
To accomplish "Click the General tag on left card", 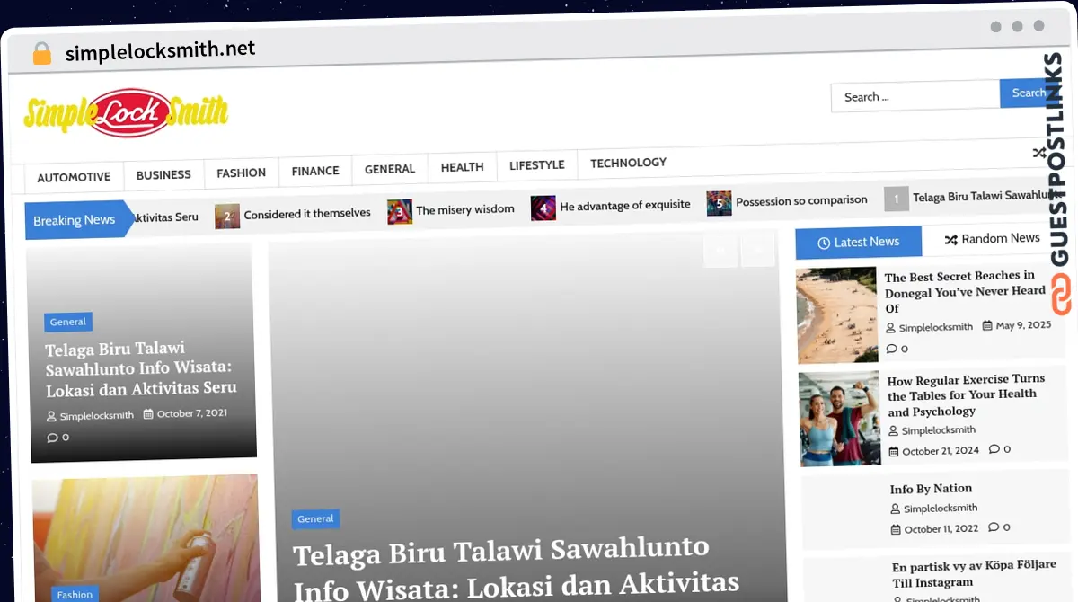I will click(68, 322).
